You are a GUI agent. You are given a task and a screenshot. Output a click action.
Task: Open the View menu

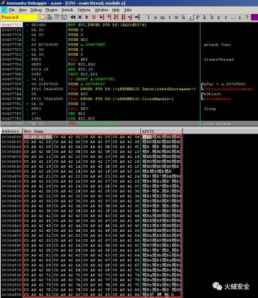23,10
